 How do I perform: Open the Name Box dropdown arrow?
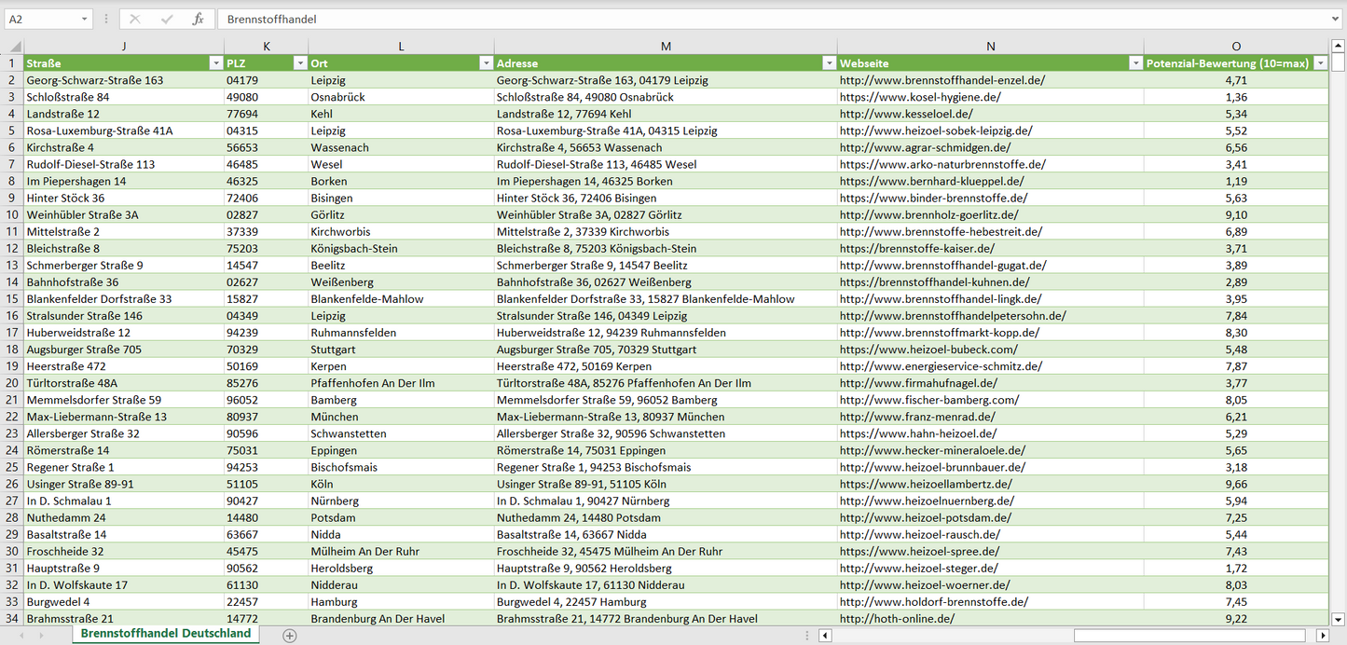(x=85, y=19)
